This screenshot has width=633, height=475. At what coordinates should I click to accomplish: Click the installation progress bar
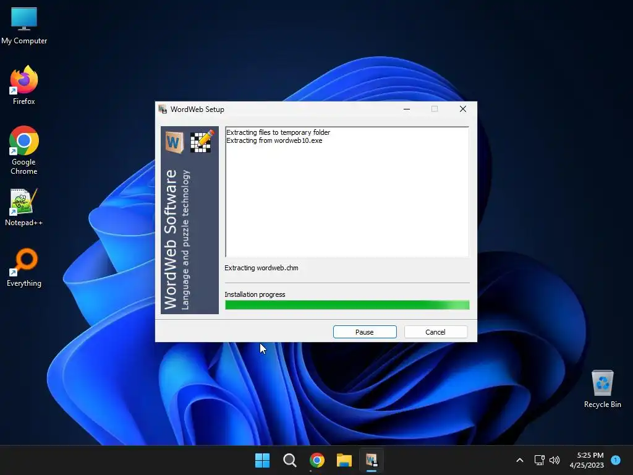[347, 305]
